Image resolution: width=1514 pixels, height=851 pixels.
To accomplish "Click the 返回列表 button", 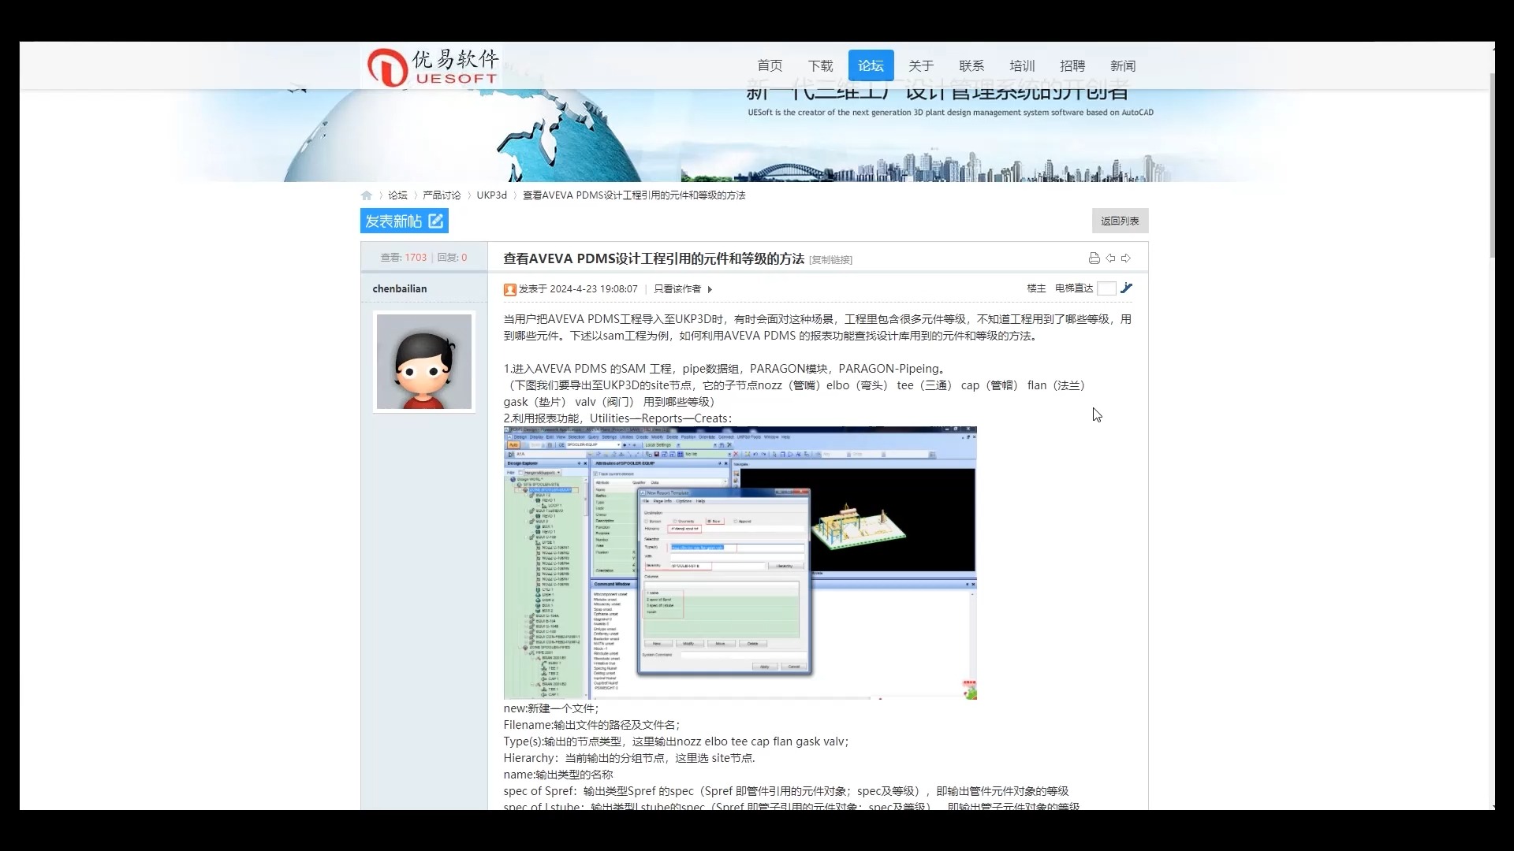I will click(x=1119, y=221).
